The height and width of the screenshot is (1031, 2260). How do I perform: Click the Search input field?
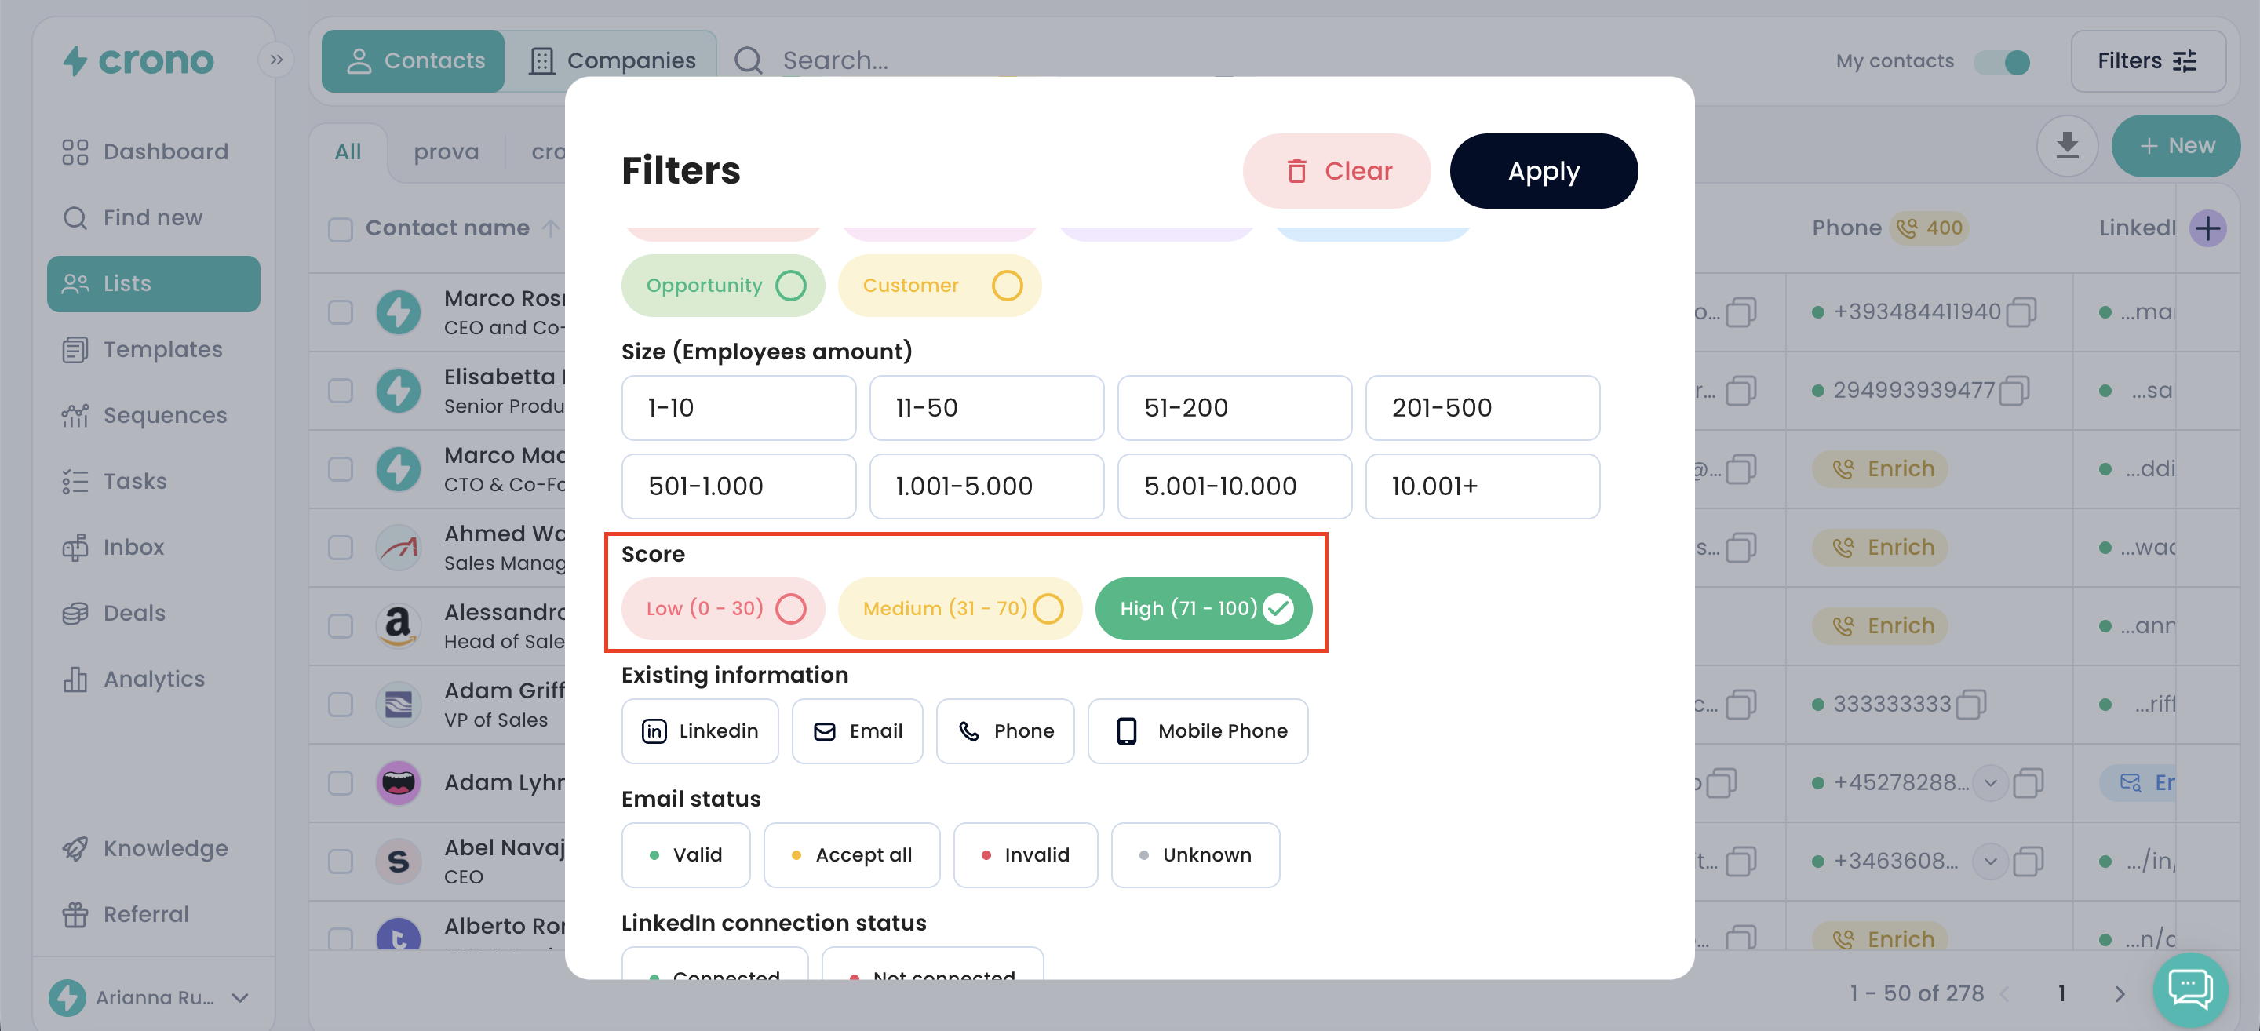point(833,60)
